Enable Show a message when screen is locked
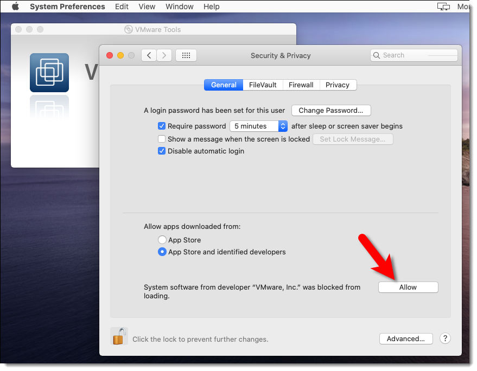 tap(162, 139)
